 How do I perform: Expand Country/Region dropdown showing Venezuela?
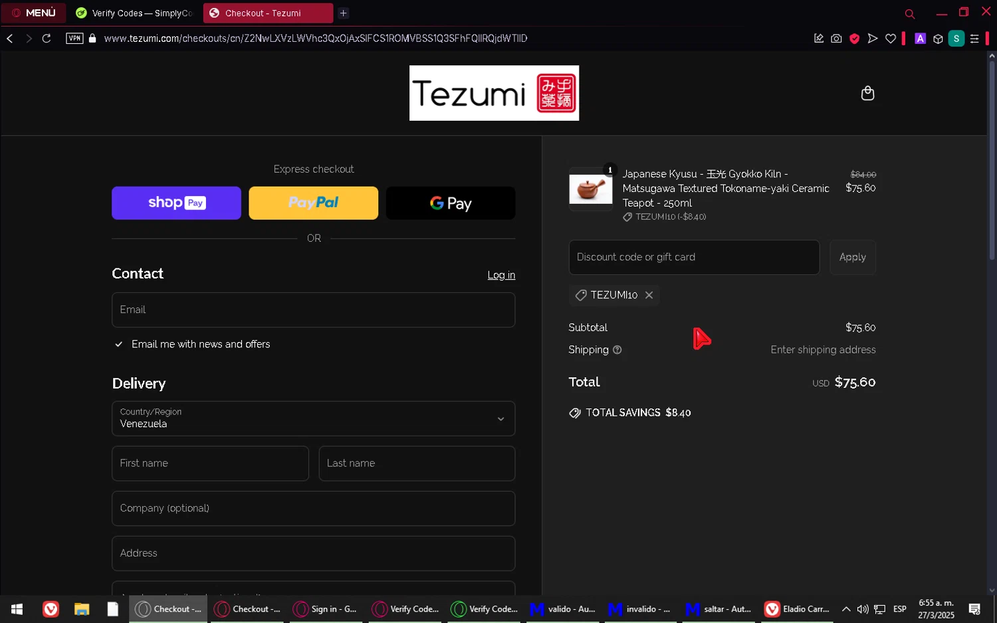point(313,418)
